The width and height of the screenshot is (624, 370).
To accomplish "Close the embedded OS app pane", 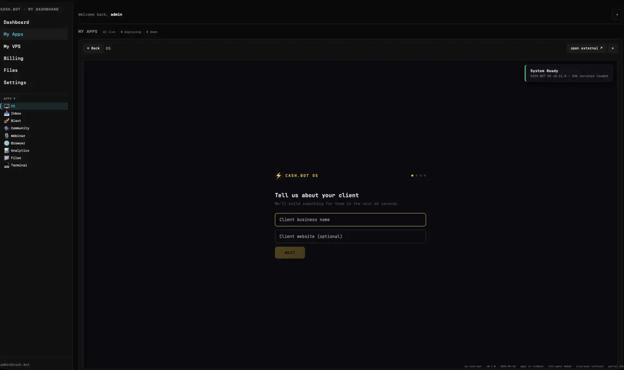I will tap(612, 48).
